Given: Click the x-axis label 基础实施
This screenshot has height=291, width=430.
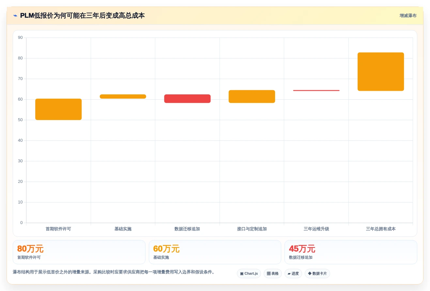Looking at the screenshot, I should [123, 229].
